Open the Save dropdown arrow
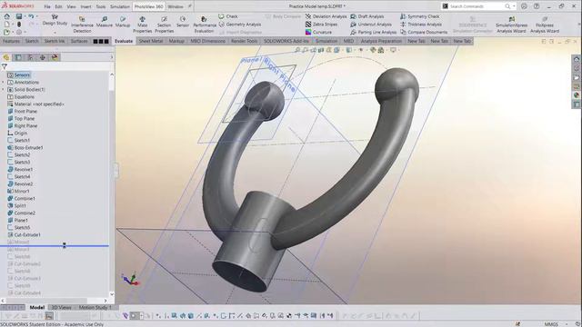Viewport: 582px width, 327px height. pos(25,16)
